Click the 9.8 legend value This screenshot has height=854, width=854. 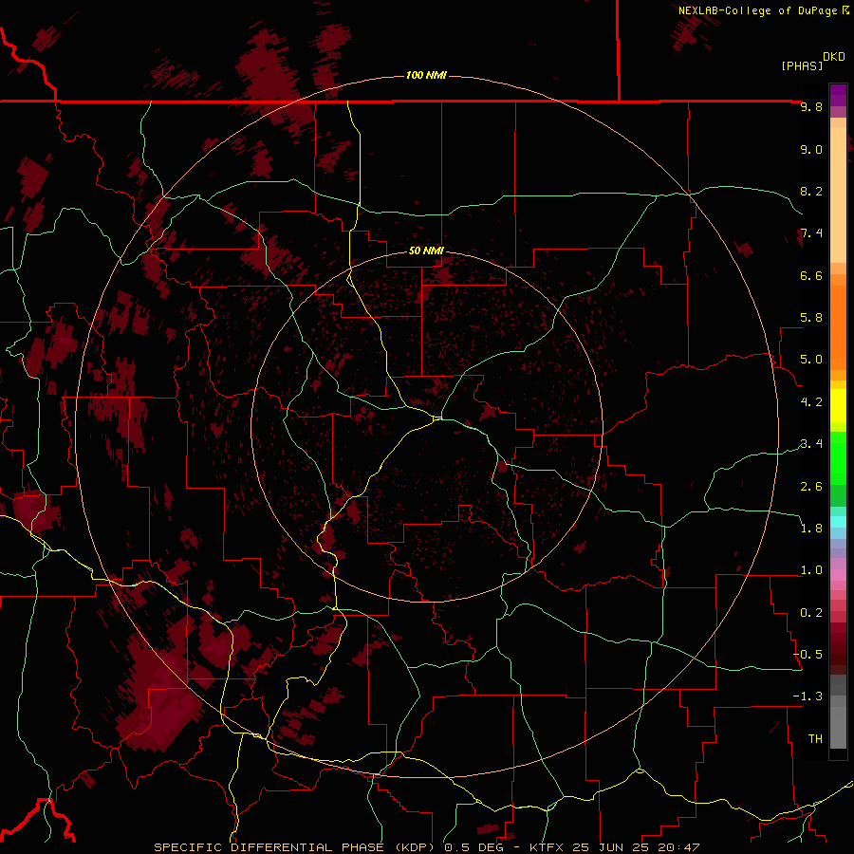(811, 106)
